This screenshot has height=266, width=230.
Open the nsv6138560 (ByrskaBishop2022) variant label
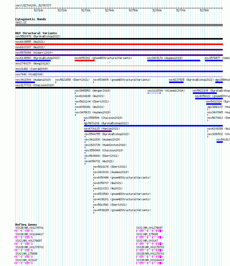(x=38, y=58)
